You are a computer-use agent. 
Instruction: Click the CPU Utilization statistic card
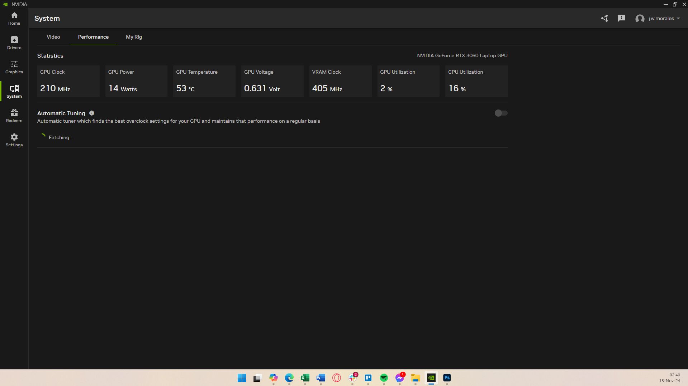[x=476, y=81]
